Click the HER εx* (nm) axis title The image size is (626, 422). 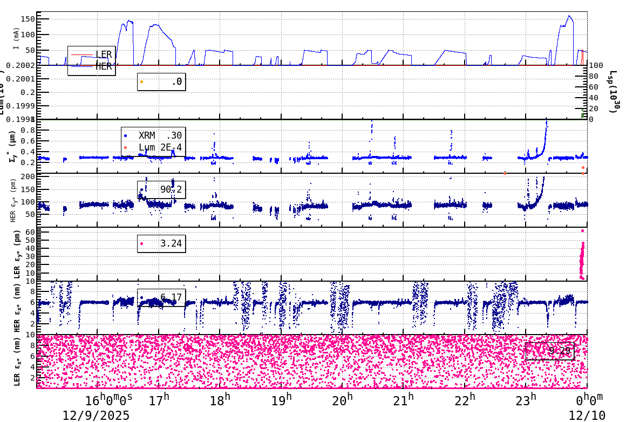(x=17, y=308)
